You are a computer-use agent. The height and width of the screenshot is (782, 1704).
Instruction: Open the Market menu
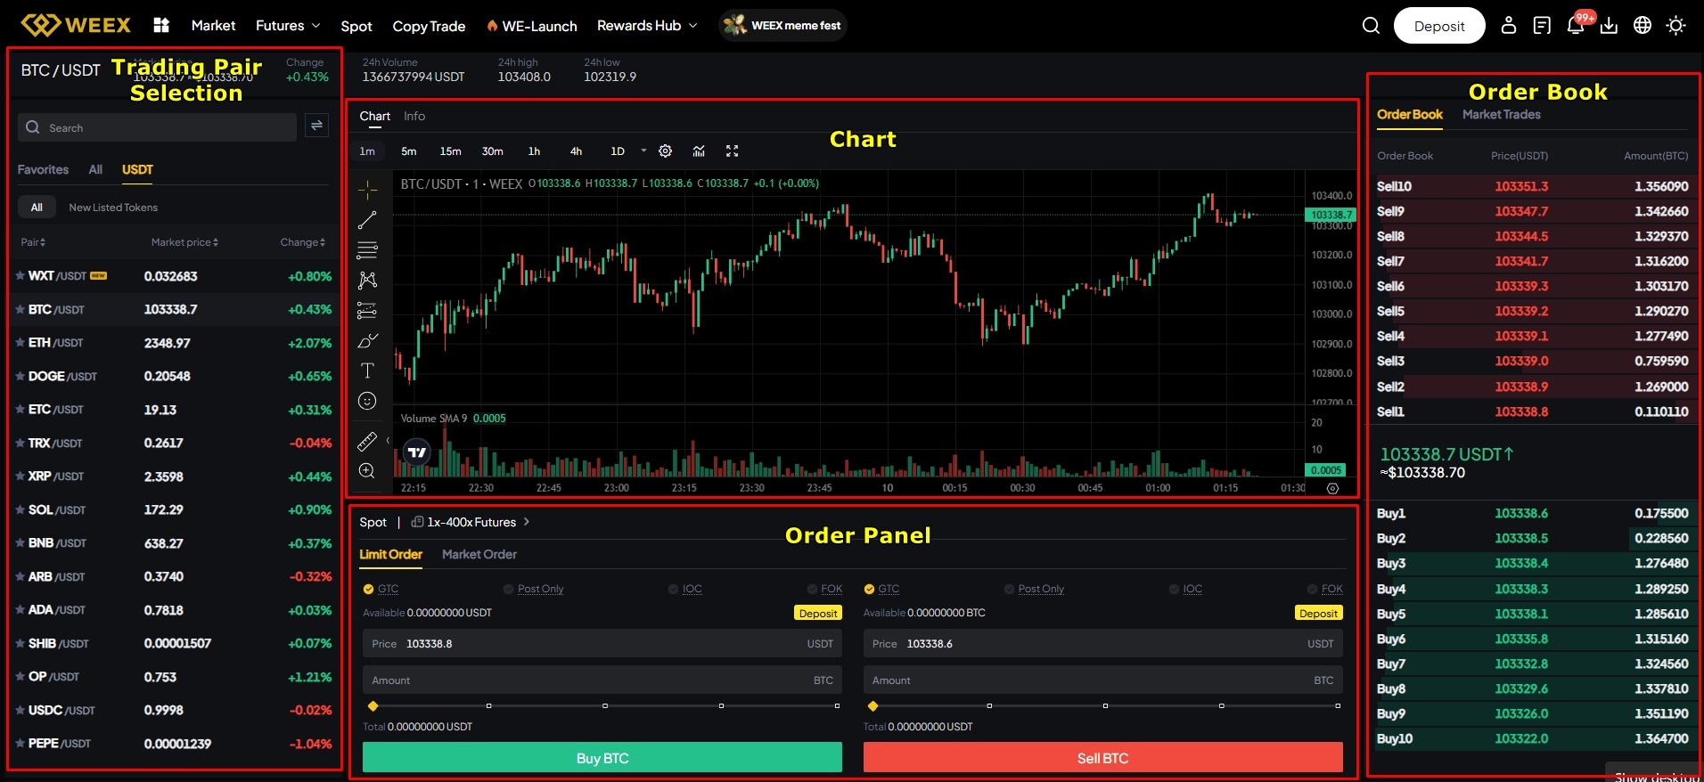click(x=213, y=26)
